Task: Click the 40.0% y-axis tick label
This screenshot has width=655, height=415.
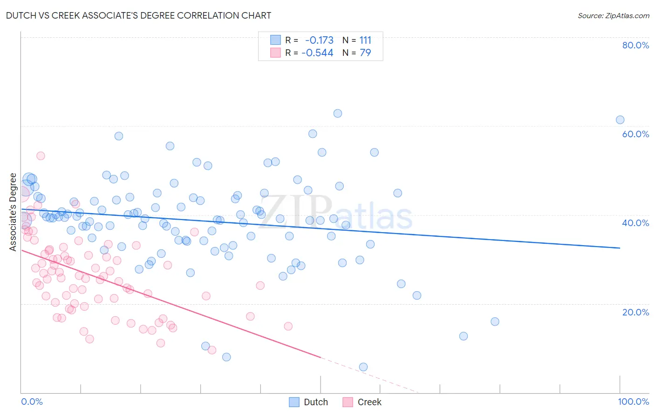Action: coord(635,223)
